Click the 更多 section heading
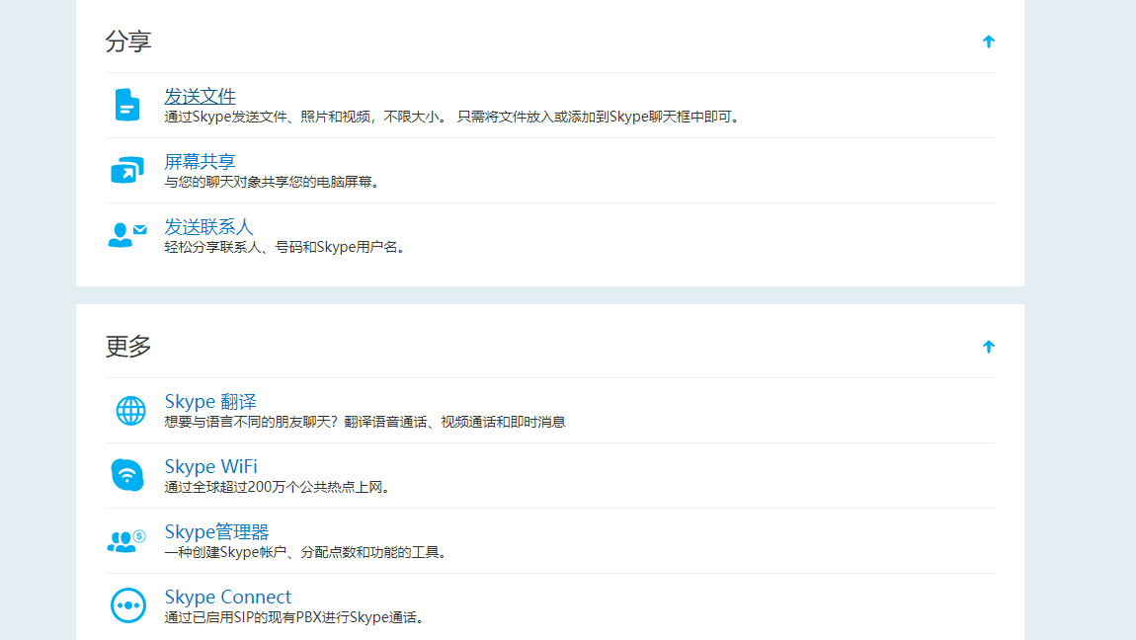Screen dimensions: 1136x640 pyautogui.click(x=128, y=346)
